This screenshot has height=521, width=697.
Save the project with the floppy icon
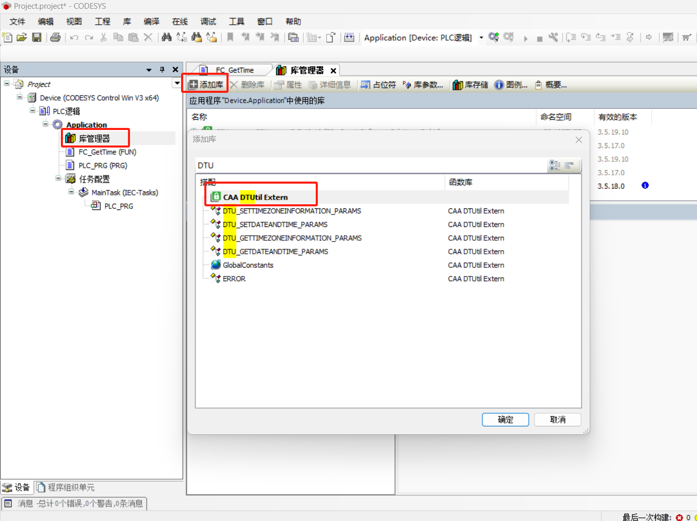pos(37,37)
